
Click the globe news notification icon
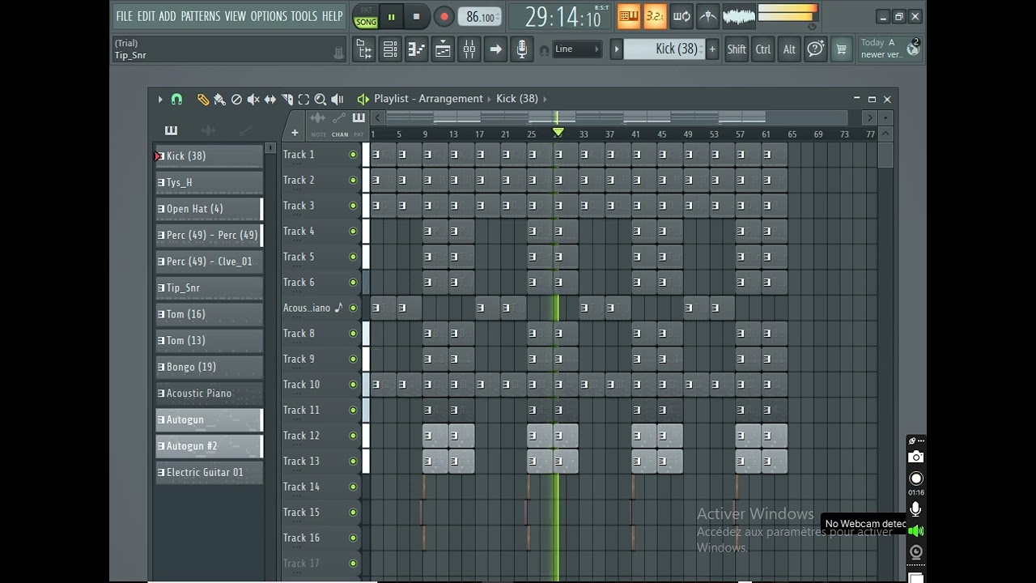(x=913, y=49)
